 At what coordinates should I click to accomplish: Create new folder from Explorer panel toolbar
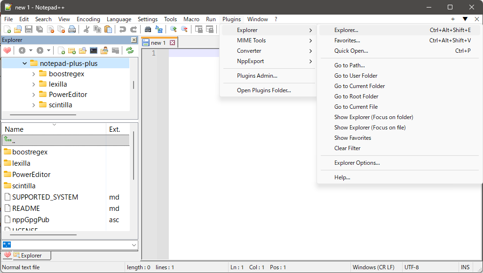[x=72, y=50]
